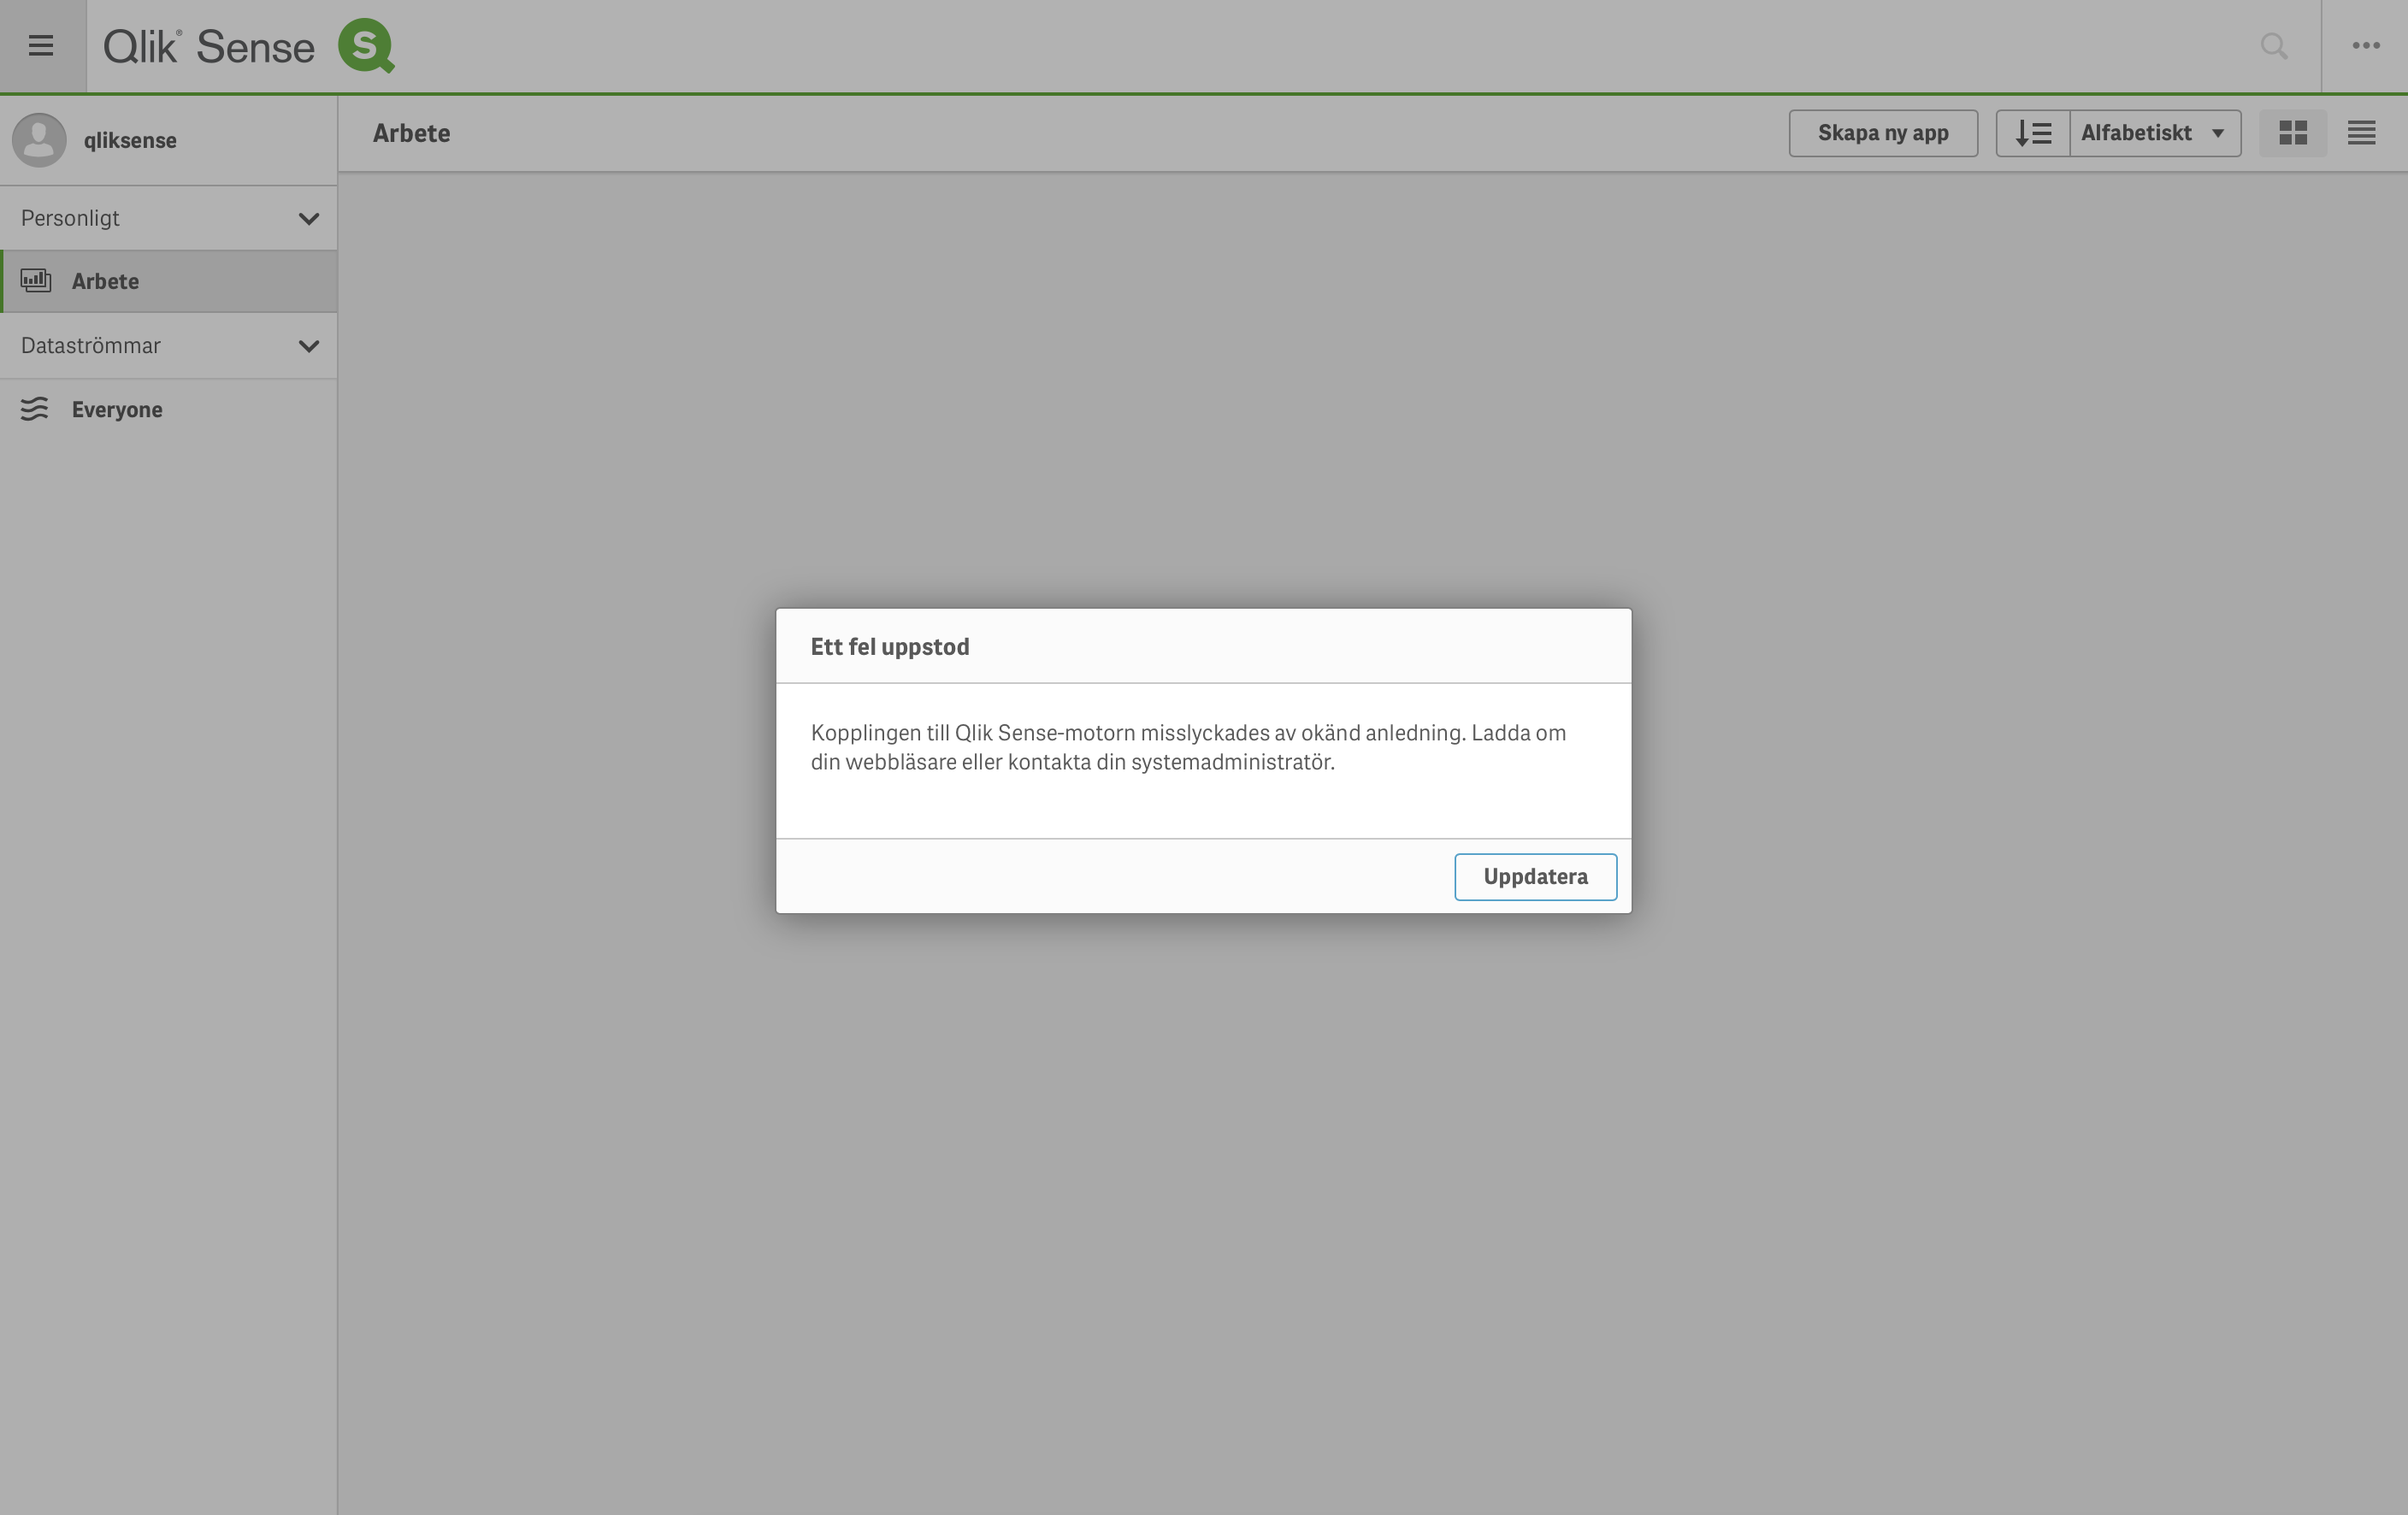Open the hamburger navigation menu

[x=41, y=46]
